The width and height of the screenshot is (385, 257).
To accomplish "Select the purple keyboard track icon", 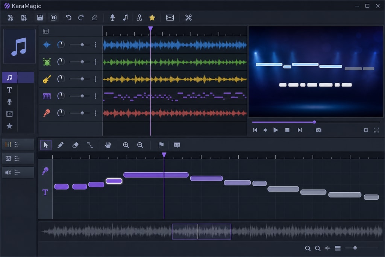I will point(47,96).
